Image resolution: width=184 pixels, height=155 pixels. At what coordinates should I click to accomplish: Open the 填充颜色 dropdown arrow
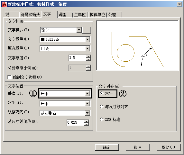[87, 48]
